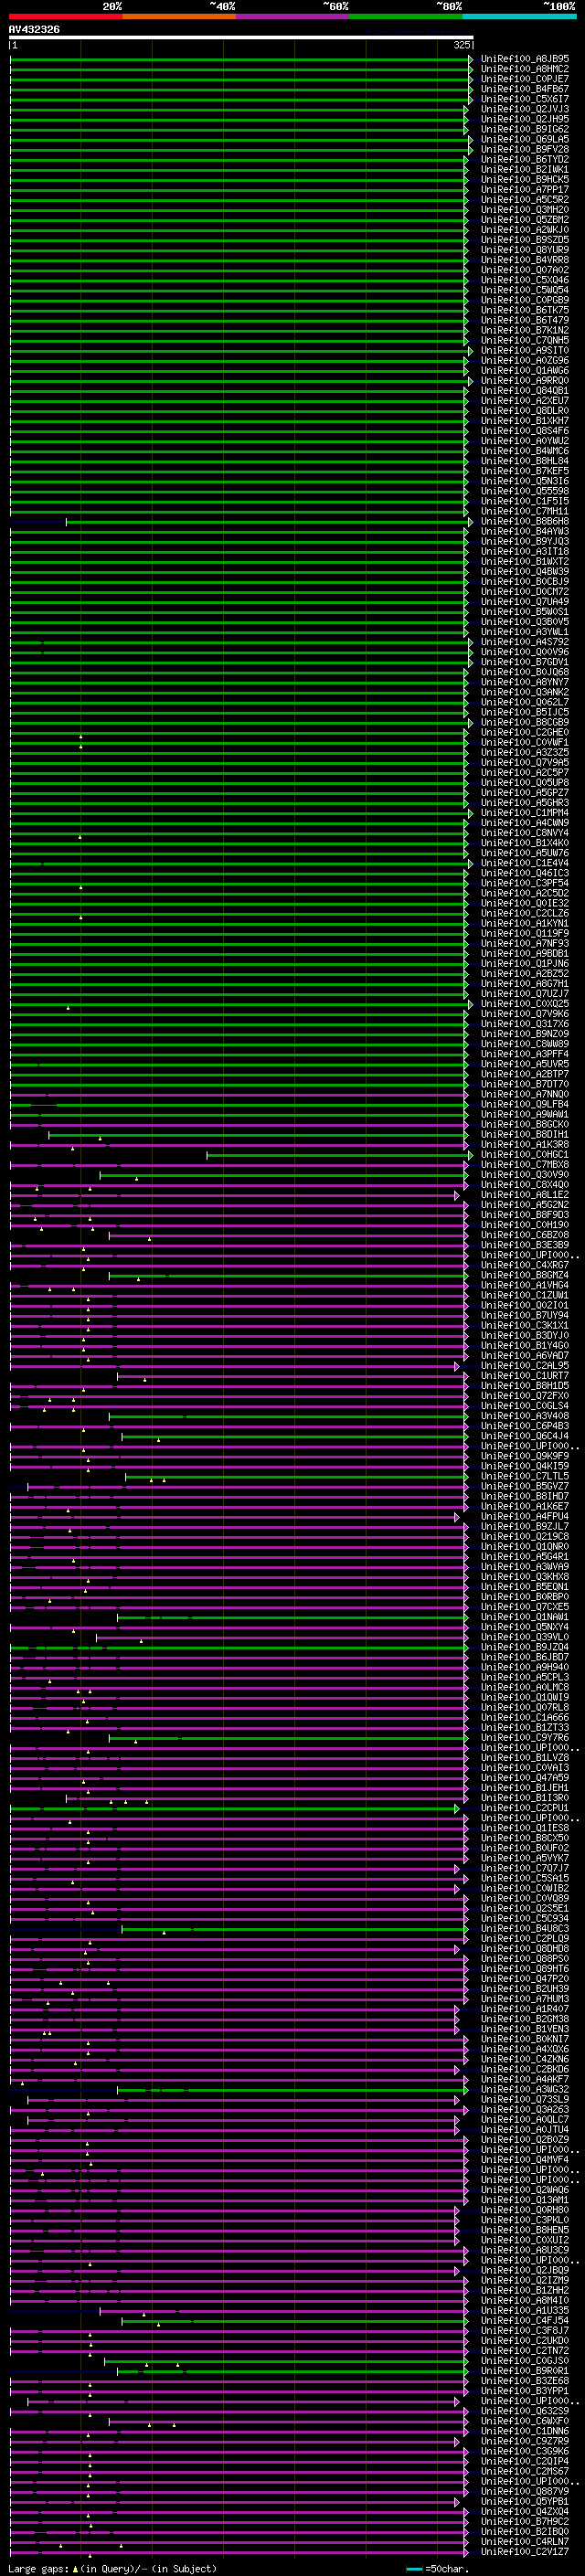Select the UniRef100_C0XUI2 hit label
Image resolution: width=585 pixels, height=2576 pixels.
tap(525, 2240)
